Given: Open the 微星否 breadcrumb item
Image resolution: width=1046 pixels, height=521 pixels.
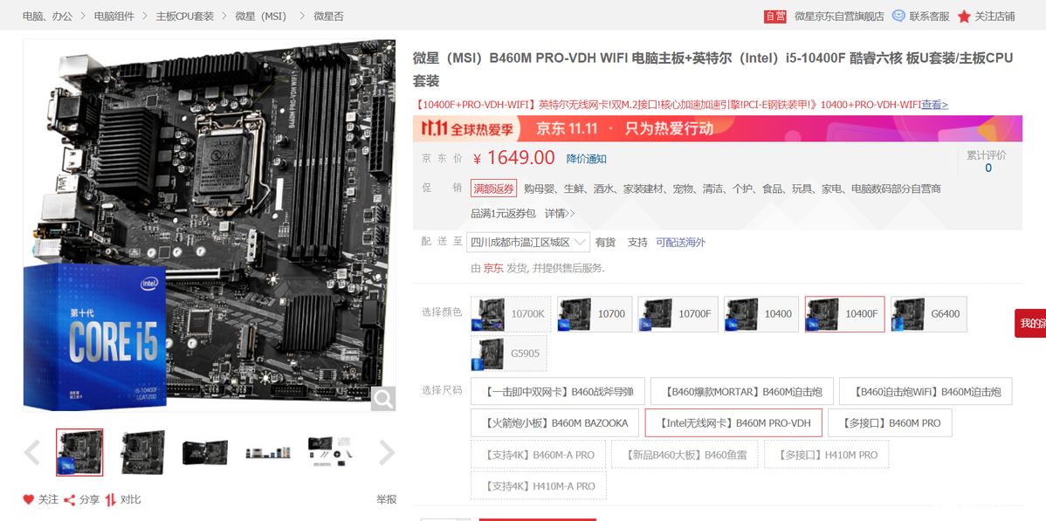Looking at the screenshot, I should point(329,16).
